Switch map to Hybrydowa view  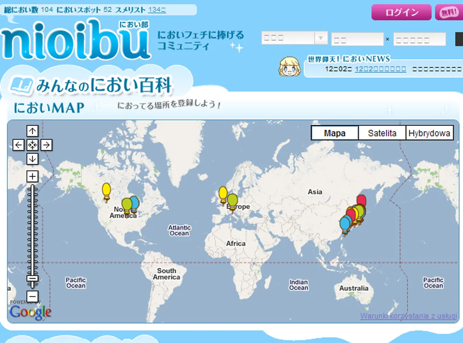tap(429, 133)
